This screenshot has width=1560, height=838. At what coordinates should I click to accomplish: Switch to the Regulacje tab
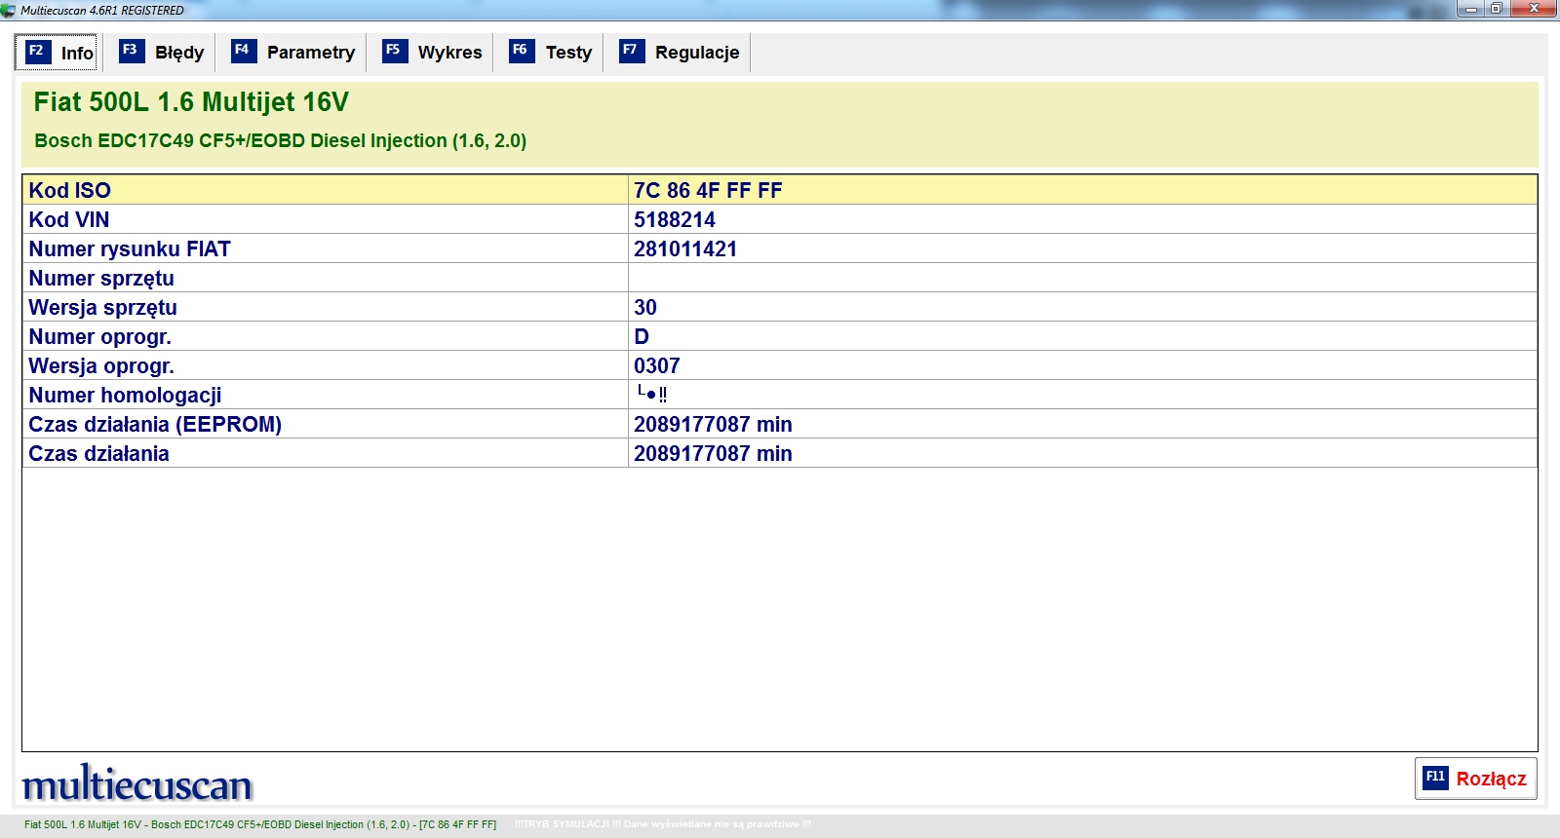[680, 53]
